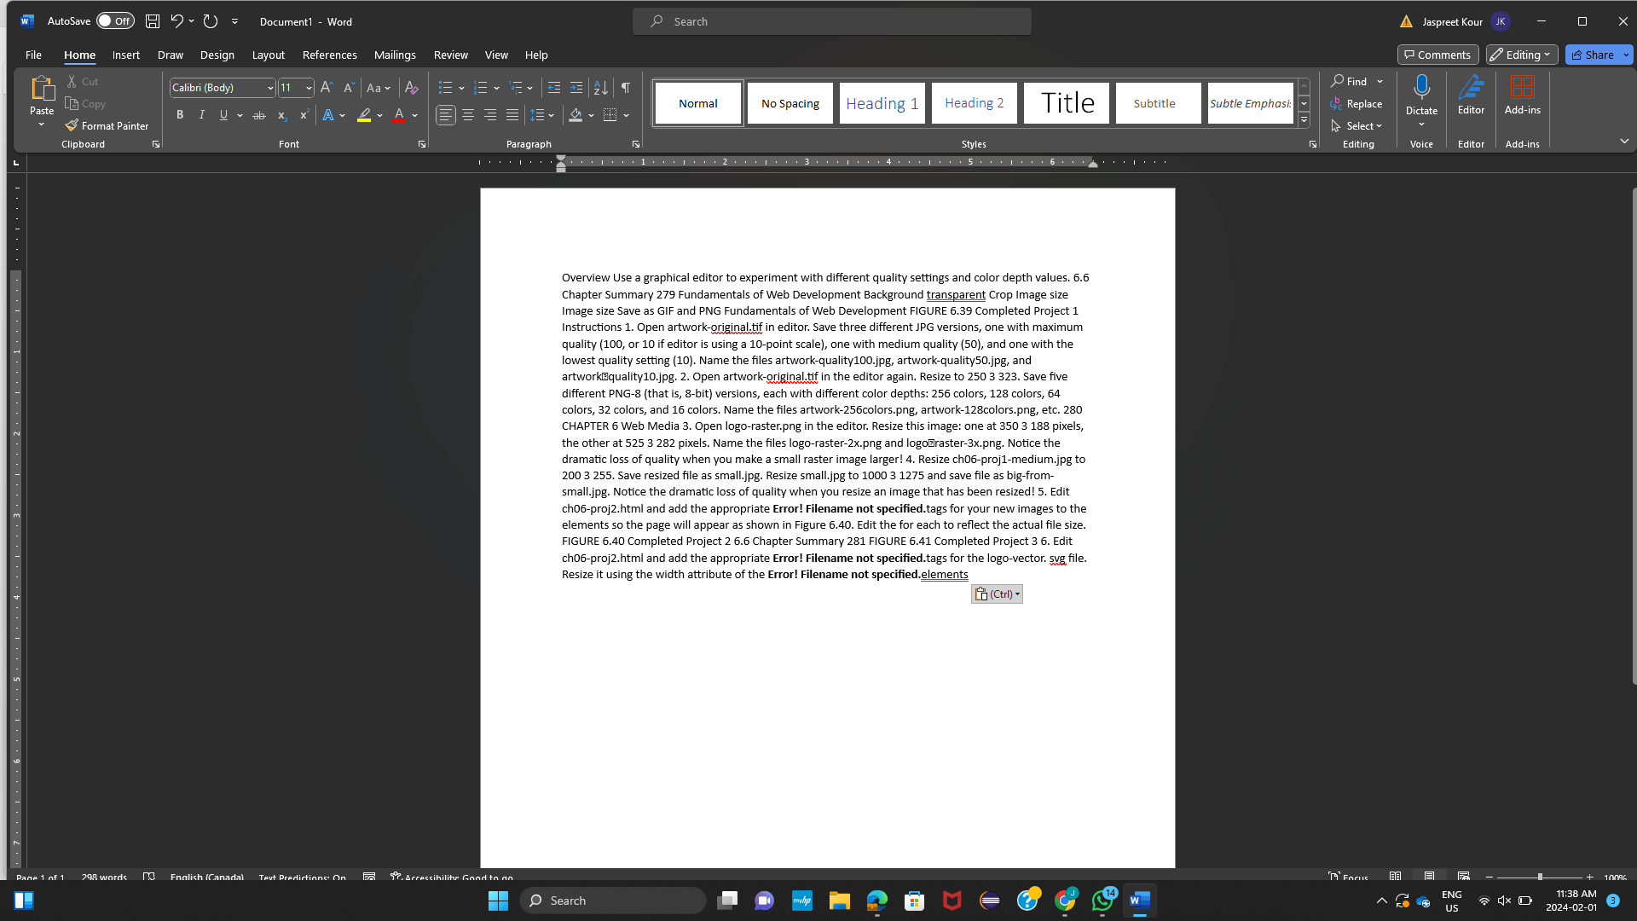
Task: Toggle italic formatting
Action: [x=201, y=114]
